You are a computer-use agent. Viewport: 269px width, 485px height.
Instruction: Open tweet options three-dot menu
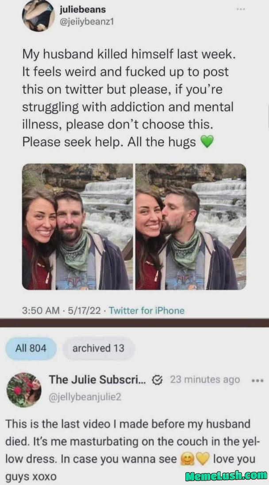coord(241,9)
